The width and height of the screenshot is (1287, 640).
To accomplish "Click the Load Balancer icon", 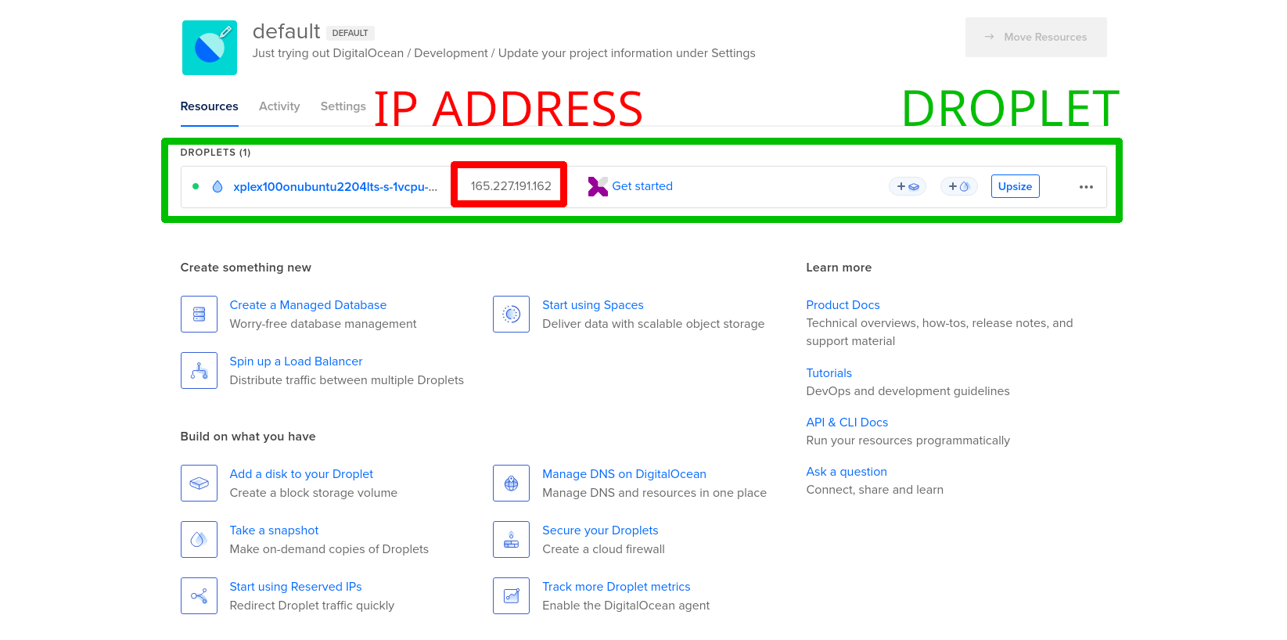I will (x=199, y=370).
